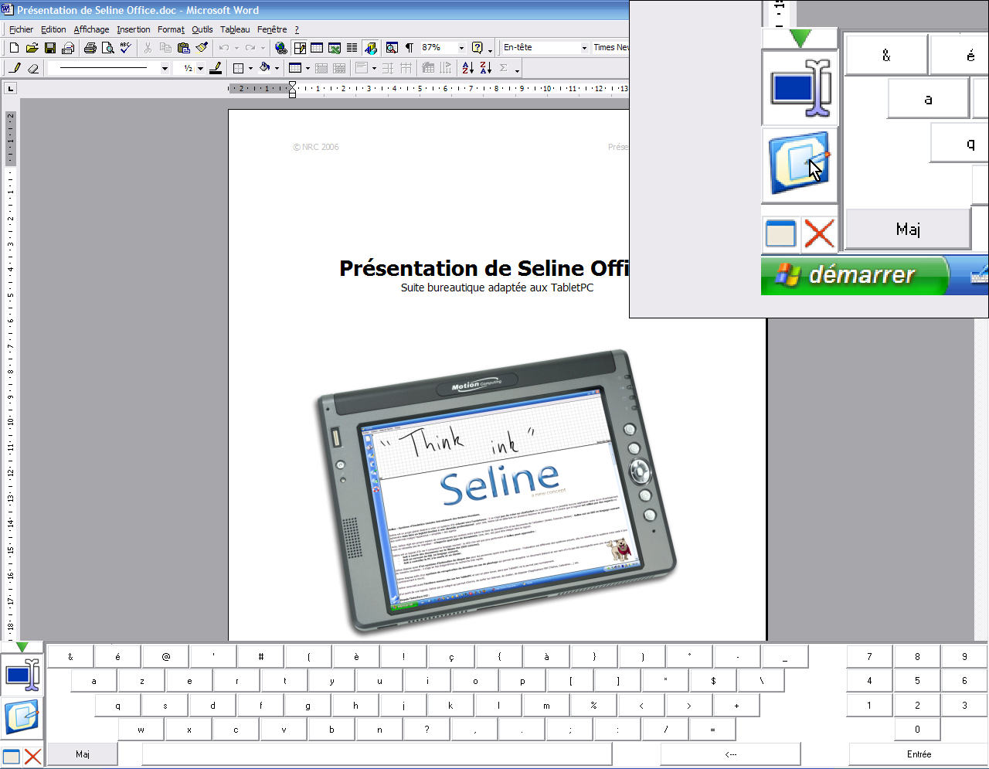Image resolution: width=989 pixels, height=769 pixels.
Task: Click the Insert Table icon
Action: [317, 48]
